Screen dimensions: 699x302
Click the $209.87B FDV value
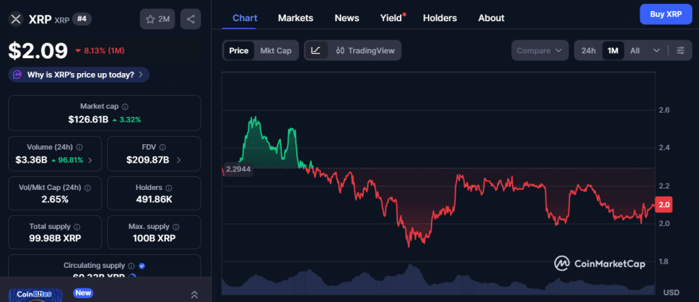coord(147,160)
